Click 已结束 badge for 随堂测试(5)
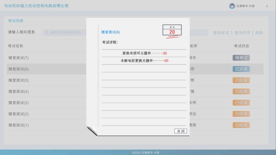 (x=241, y=80)
